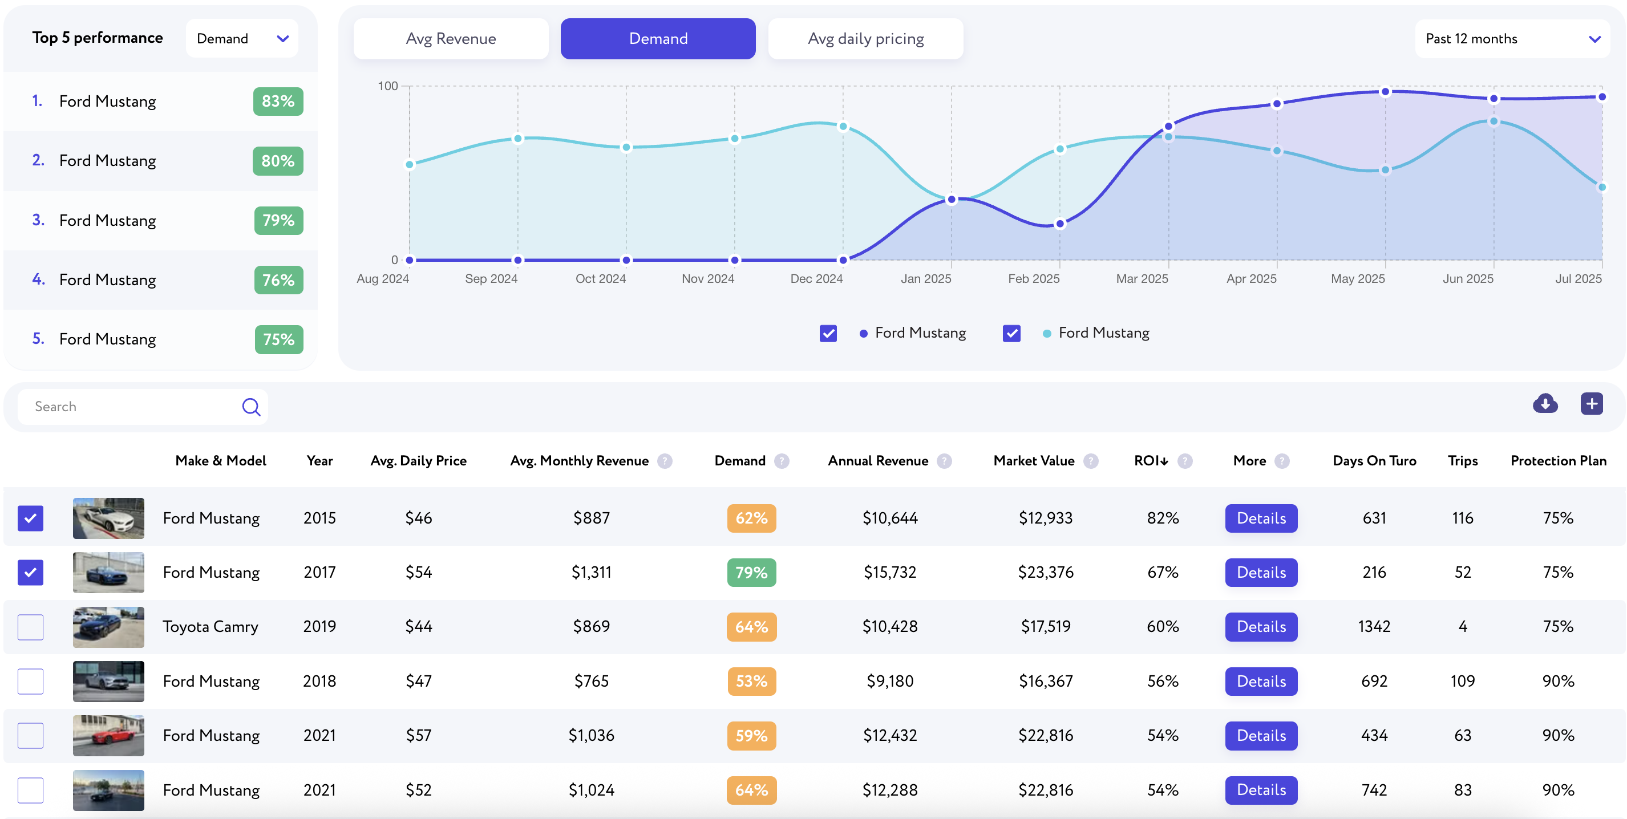Screen dimensions: 1627x819
Task: Open Details for Toyota Camry
Action: click(1261, 627)
